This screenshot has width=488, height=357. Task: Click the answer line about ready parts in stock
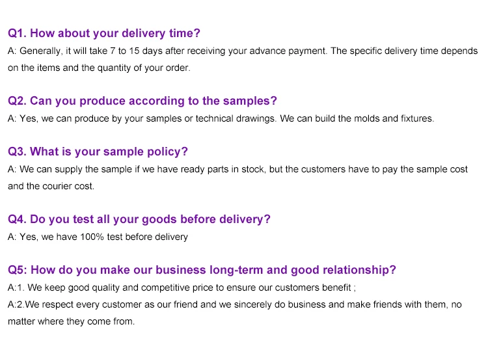[x=237, y=169]
